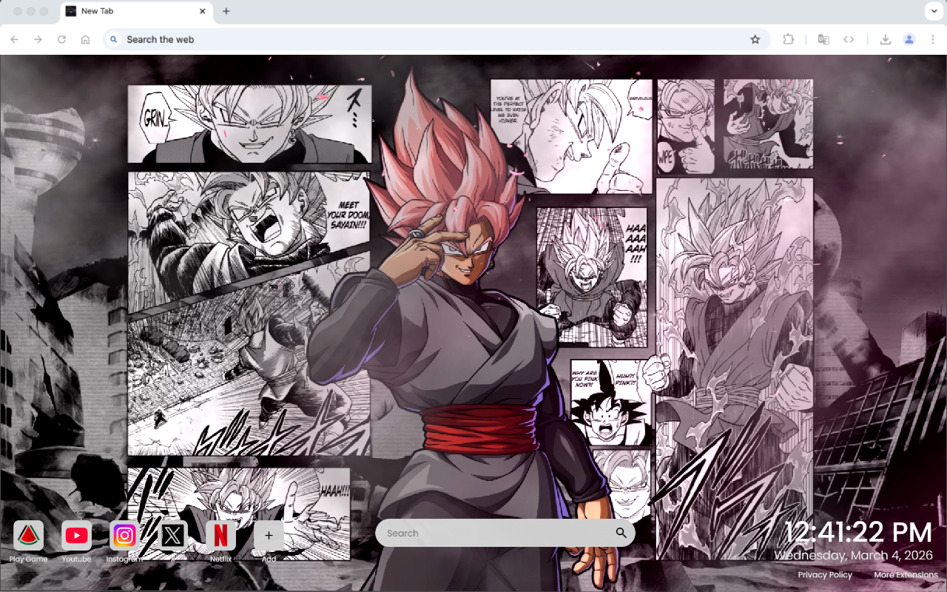Open the More Extensions link

906,575
